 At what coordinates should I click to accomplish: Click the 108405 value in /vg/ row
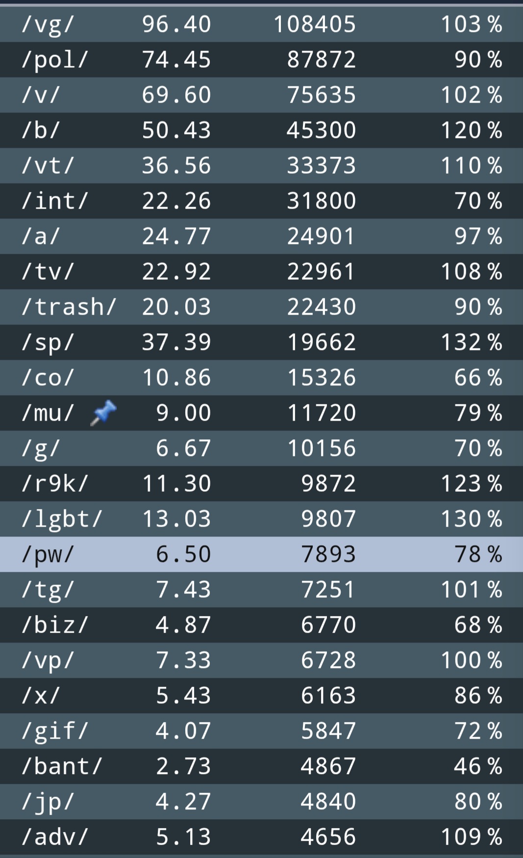coord(315,25)
